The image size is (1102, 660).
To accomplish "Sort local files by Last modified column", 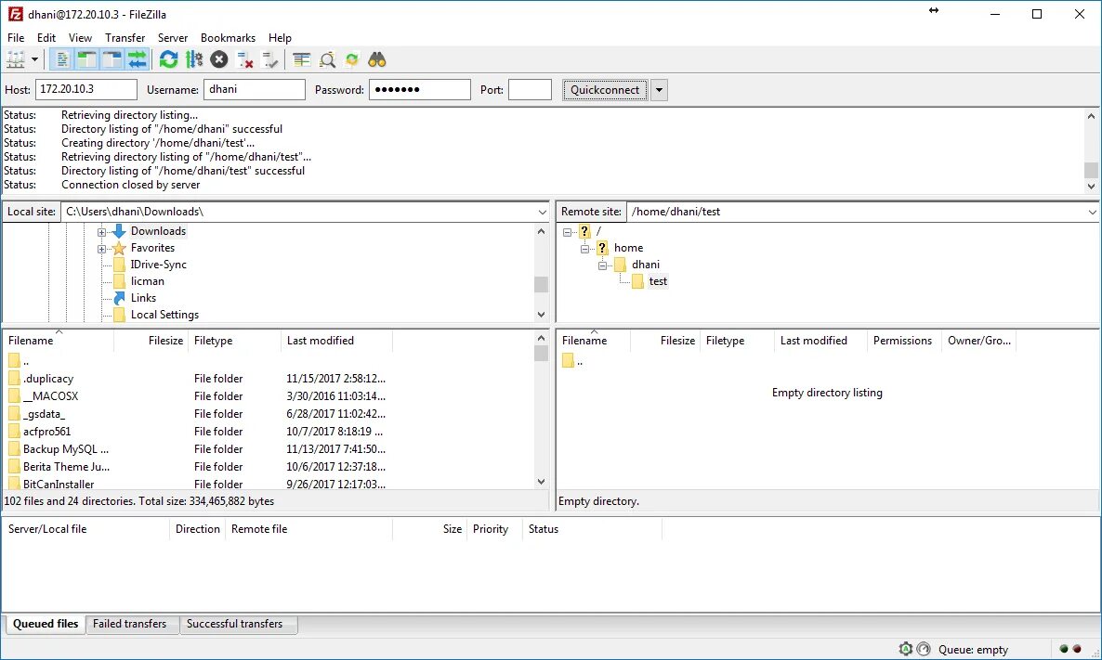I will pyautogui.click(x=336, y=341).
